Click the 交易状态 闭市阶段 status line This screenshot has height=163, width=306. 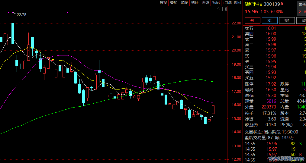tap(272, 132)
